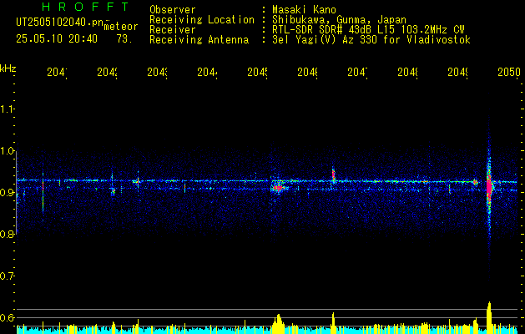Click the 0.8 kHz frequency axis label
The image size is (525, 334).
pos(7,234)
